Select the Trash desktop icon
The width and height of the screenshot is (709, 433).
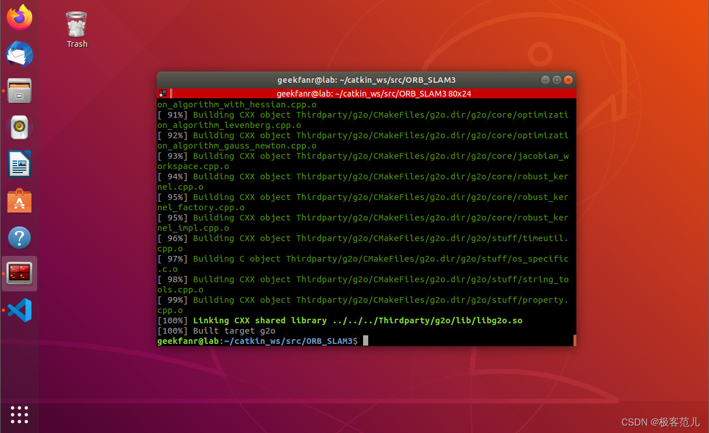pos(77,30)
